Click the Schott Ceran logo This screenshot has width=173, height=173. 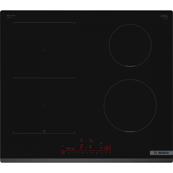[x=164, y=16]
